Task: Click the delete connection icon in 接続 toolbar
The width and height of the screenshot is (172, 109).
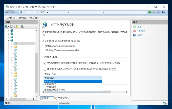Action: point(22,27)
